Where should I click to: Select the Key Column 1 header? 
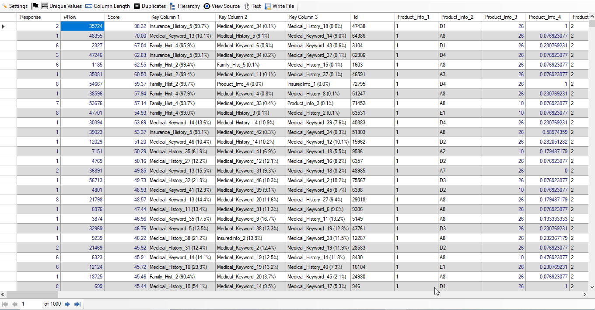(181, 17)
